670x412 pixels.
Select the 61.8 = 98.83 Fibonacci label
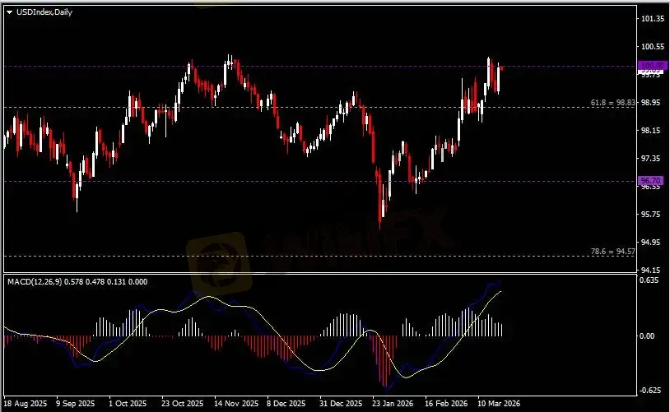click(x=613, y=103)
